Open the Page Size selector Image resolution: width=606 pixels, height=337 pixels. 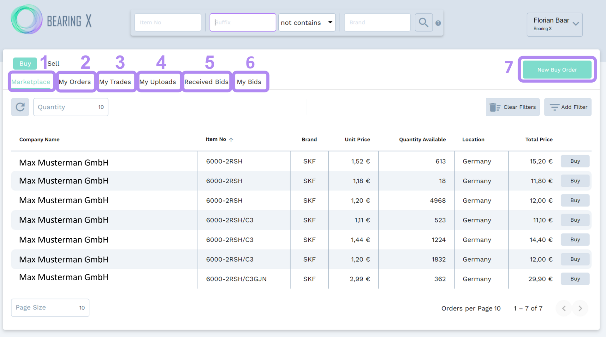[x=50, y=308]
